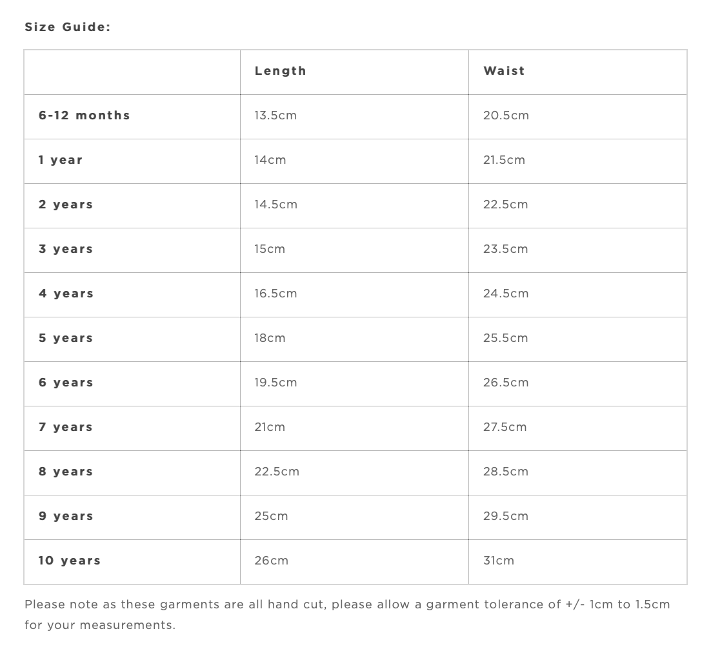The image size is (711, 649).
Task: Click the 21cm length cell
Action: [270, 427]
